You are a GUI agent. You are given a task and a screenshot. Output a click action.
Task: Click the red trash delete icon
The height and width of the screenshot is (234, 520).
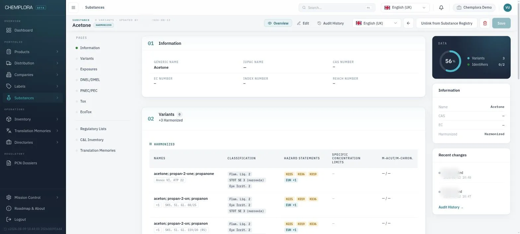click(485, 23)
